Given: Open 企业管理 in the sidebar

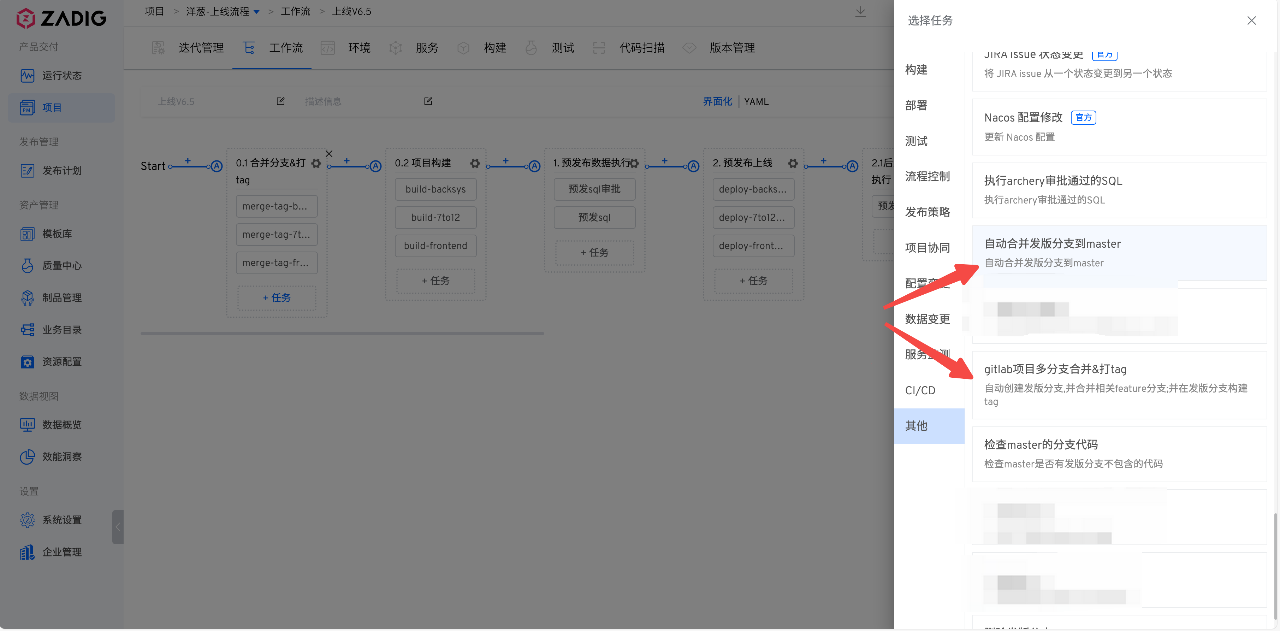Looking at the screenshot, I should tap(61, 552).
